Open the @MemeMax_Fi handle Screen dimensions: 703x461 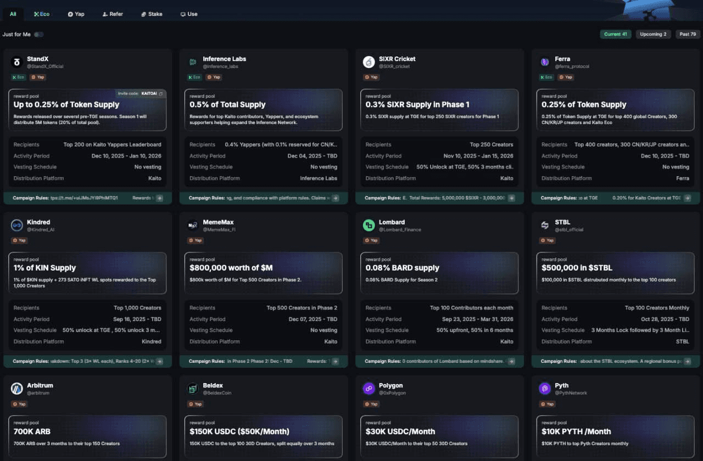pyautogui.click(x=219, y=230)
